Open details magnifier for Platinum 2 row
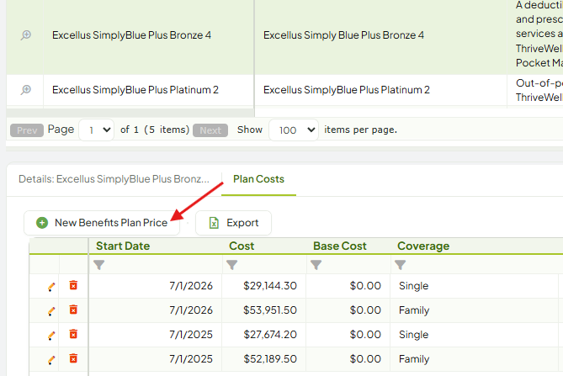Screen dimensions: 563x376 pos(26,90)
